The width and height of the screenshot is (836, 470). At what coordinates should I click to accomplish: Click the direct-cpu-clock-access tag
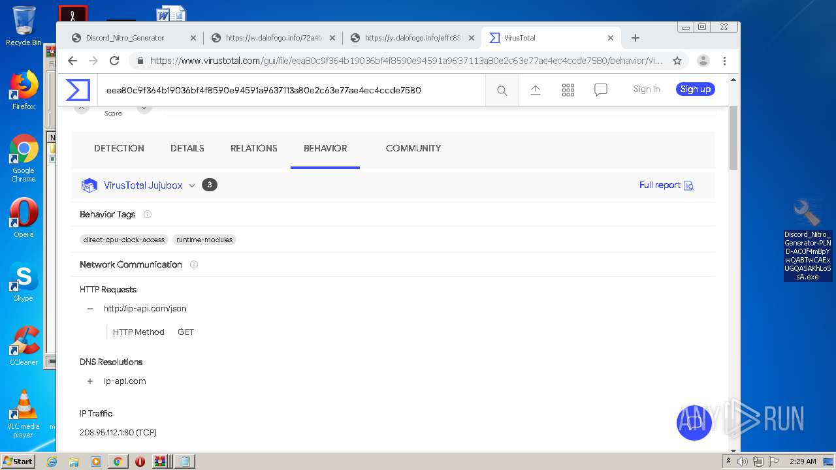[124, 240]
